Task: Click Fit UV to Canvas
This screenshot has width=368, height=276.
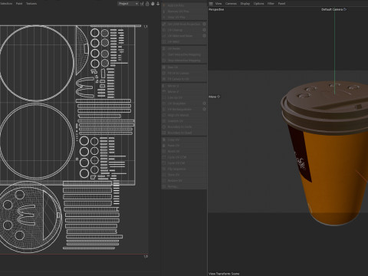Action: click(x=184, y=73)
